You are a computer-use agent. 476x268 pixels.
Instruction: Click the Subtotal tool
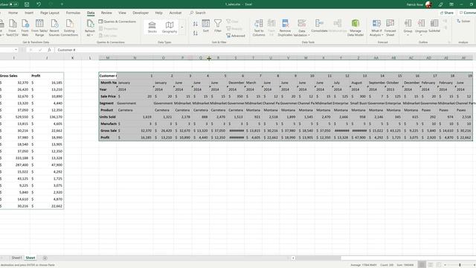click(434, 26)
